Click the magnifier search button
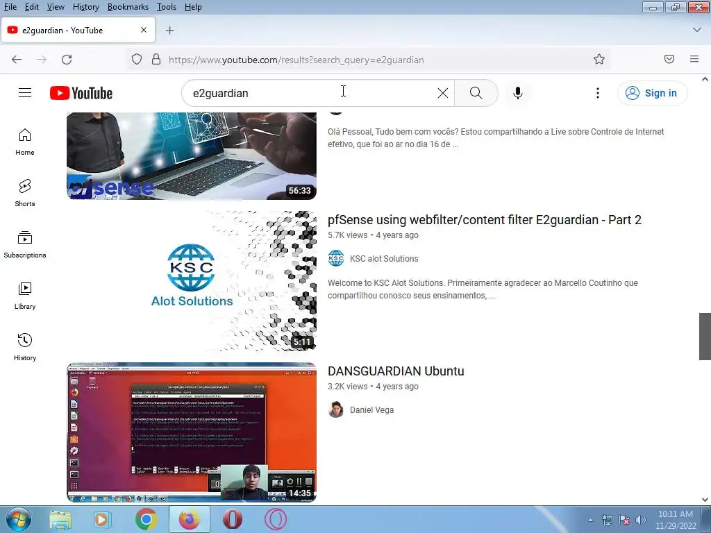Viewport: 711px width, 533px height. (476, 93)
